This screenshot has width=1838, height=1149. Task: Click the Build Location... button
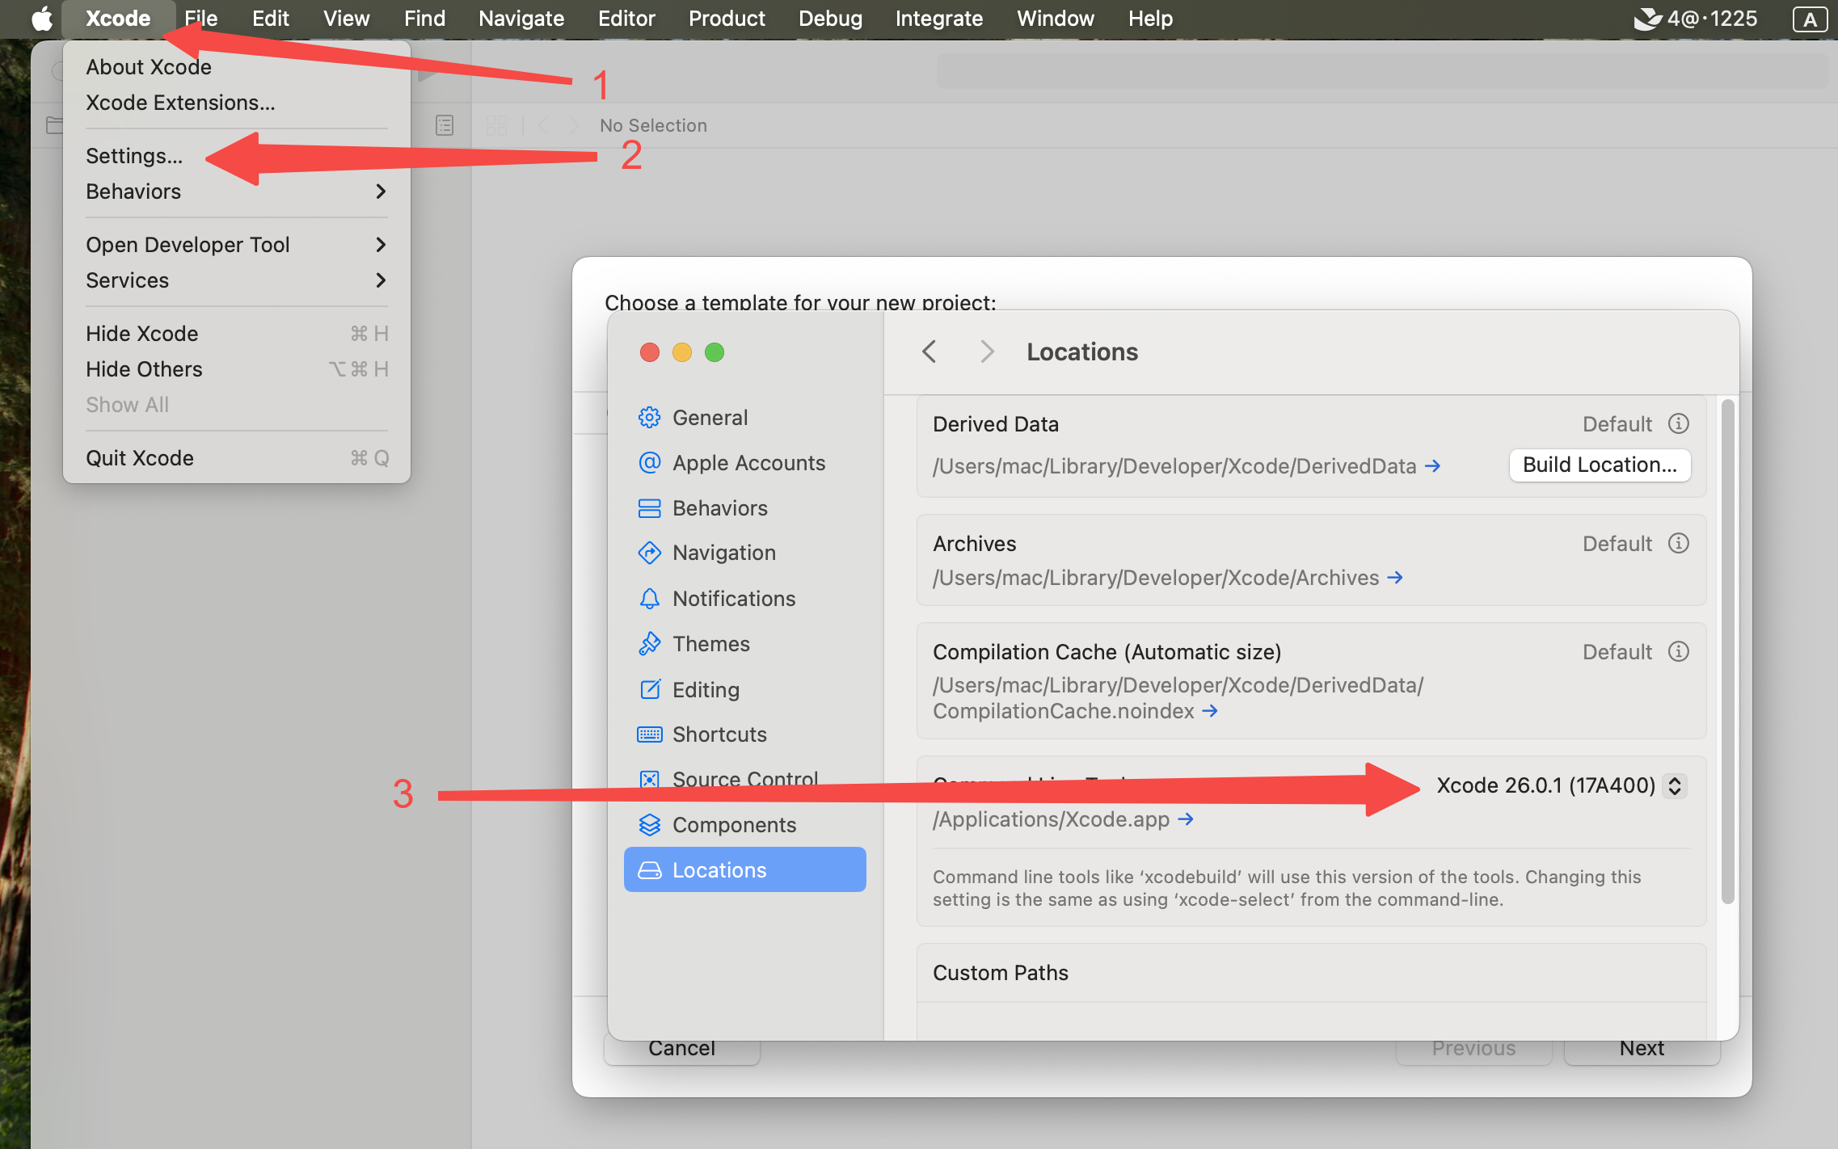pos(1599,465)
